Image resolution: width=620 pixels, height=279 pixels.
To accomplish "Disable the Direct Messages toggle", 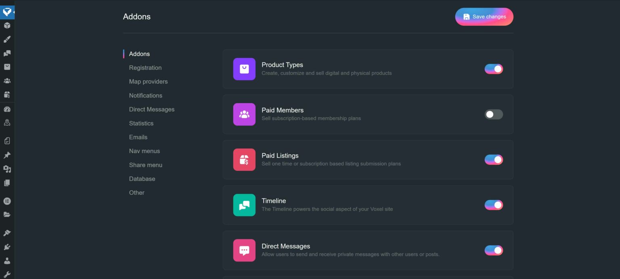I will tap(493, 250).
